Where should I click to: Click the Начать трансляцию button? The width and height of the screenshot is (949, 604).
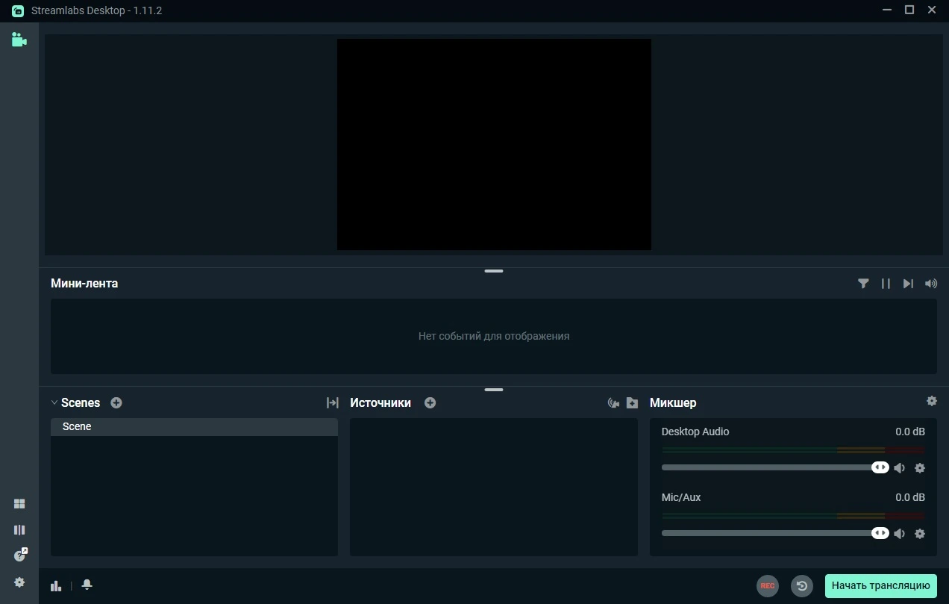(x=881, y=586)
